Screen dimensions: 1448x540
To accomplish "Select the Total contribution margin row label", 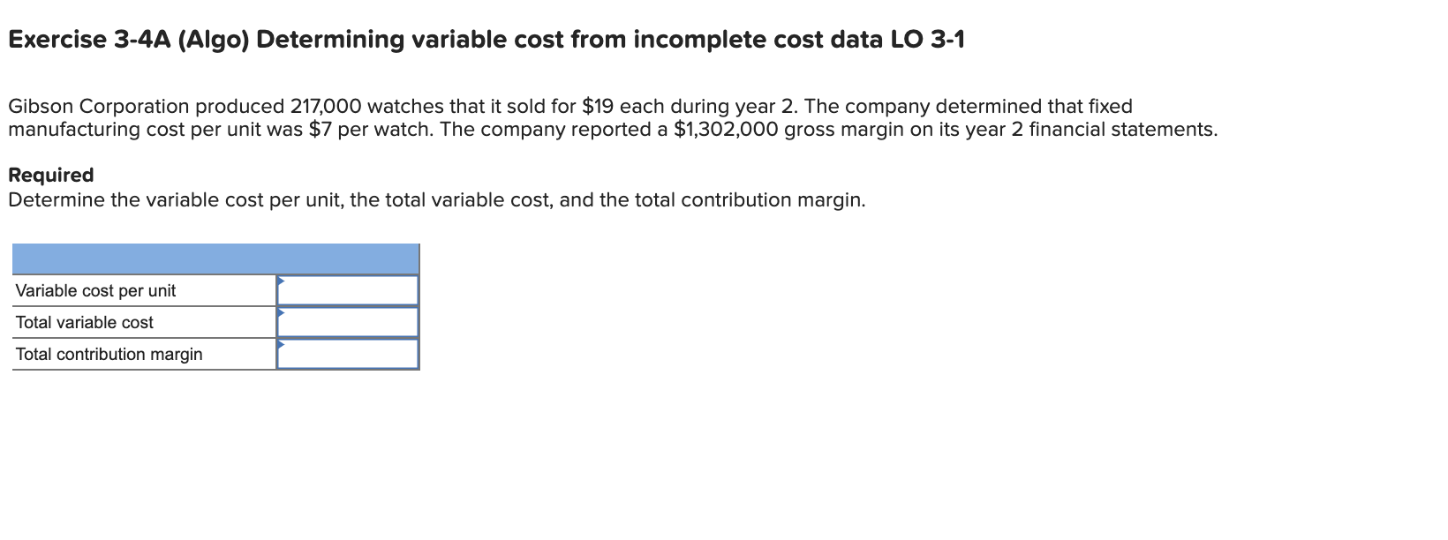I will click(108, 355).
